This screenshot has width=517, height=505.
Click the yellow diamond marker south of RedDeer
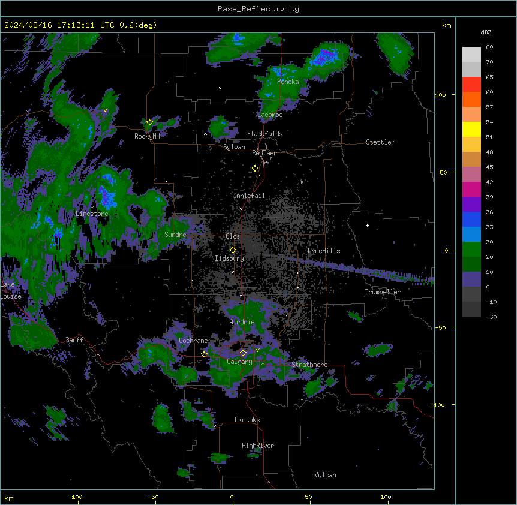[256, 168]
